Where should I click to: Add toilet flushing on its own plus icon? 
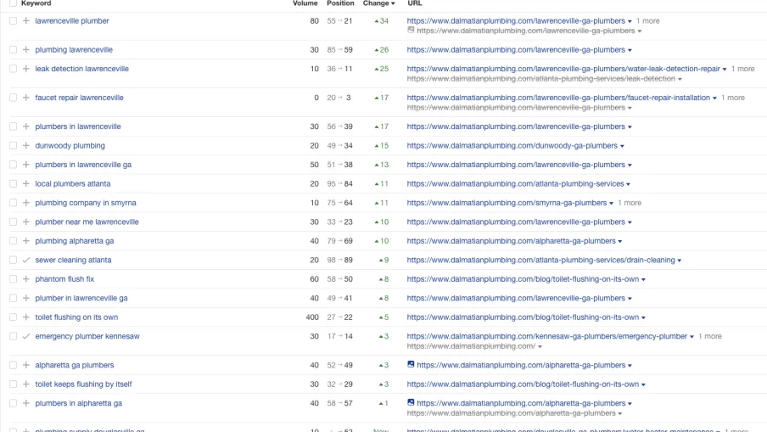point(26,317)
